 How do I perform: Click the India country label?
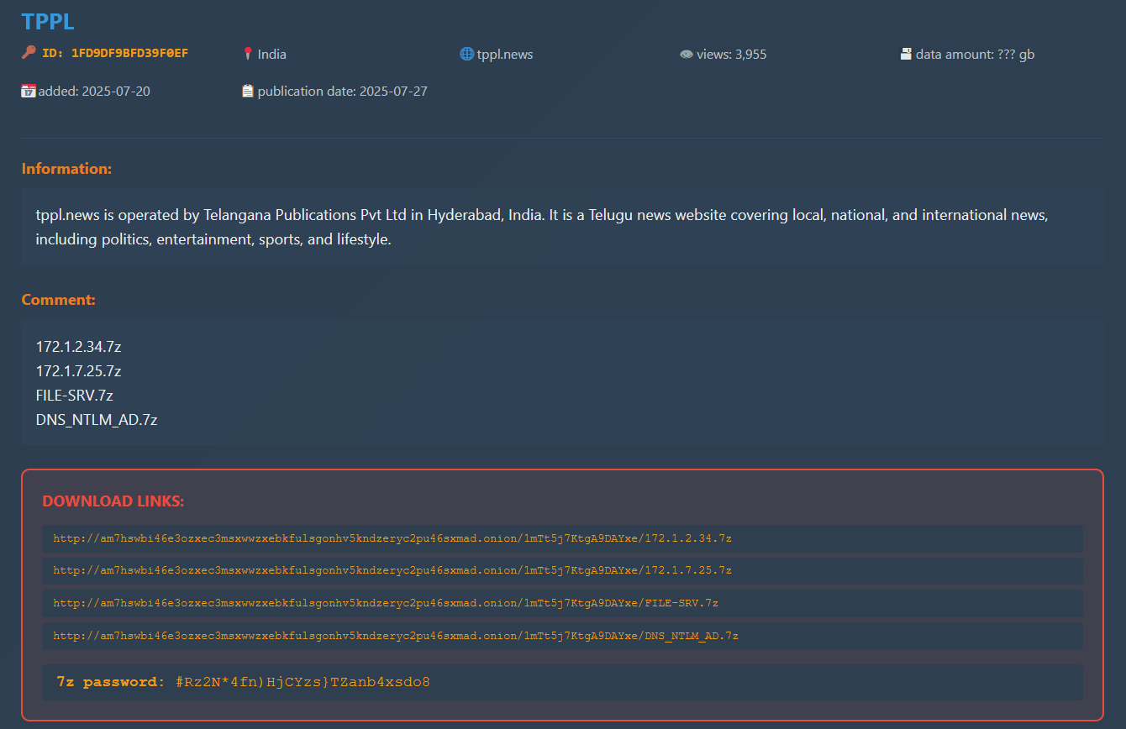(x=272, y=55)
